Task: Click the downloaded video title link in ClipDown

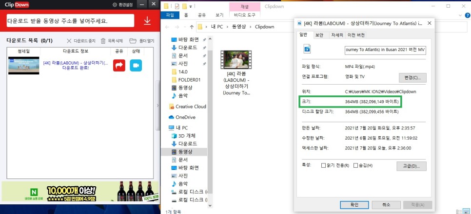Action: (76, 63)
